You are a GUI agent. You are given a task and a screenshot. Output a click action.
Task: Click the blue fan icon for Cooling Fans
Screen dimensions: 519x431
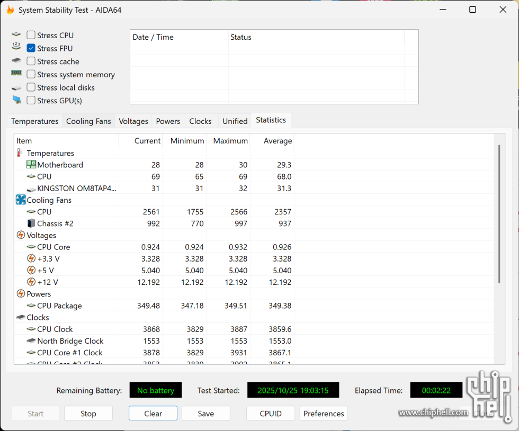pos(21,200)
